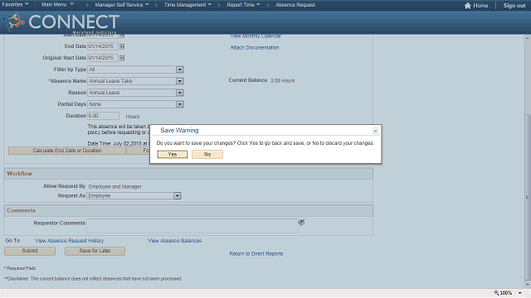Click '3.08 Hours' balance text

click(282, 81)
